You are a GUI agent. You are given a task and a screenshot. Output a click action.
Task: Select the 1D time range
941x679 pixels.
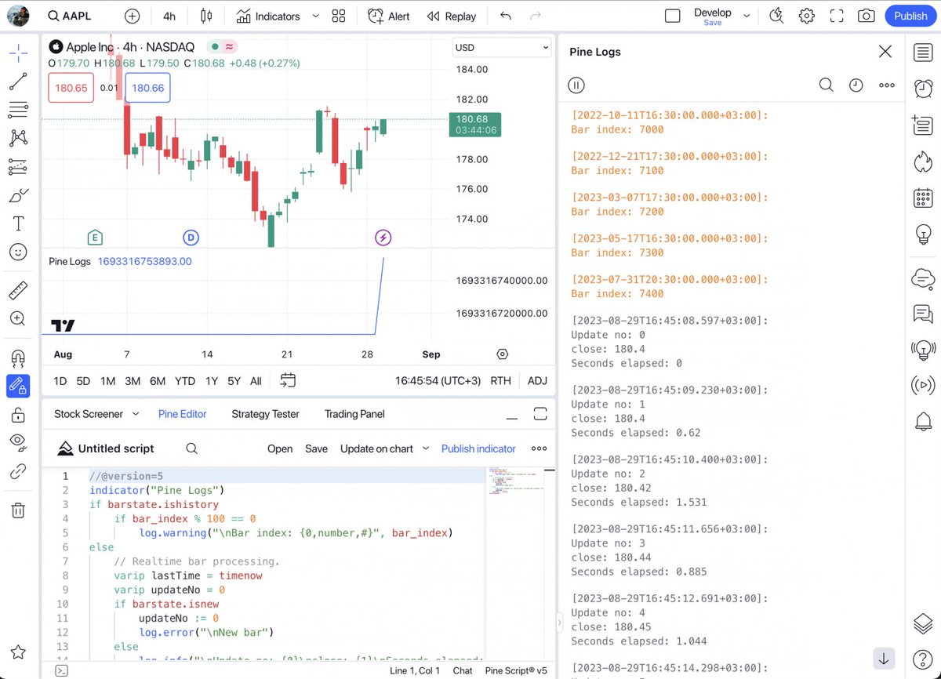click(x=60, y=381)
